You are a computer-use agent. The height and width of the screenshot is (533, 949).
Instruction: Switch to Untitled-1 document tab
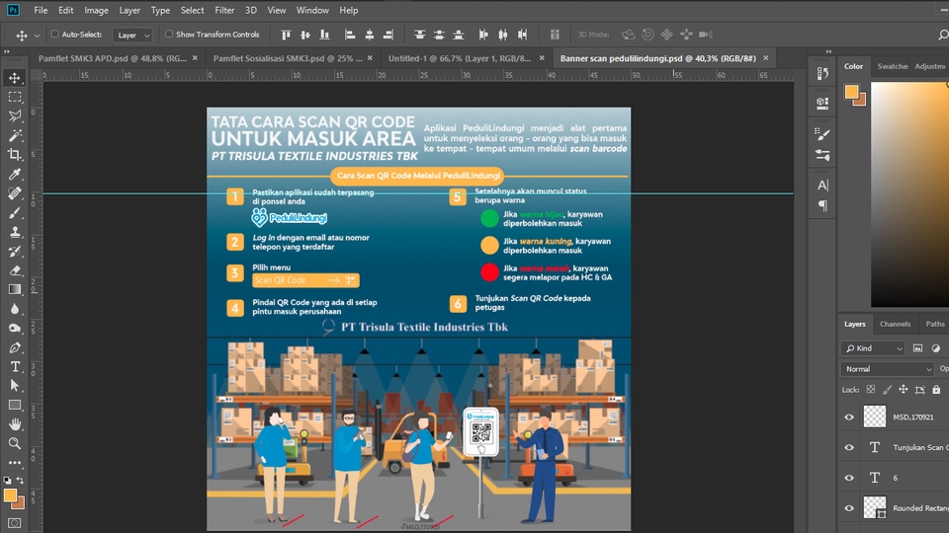[x=460, y=58]
